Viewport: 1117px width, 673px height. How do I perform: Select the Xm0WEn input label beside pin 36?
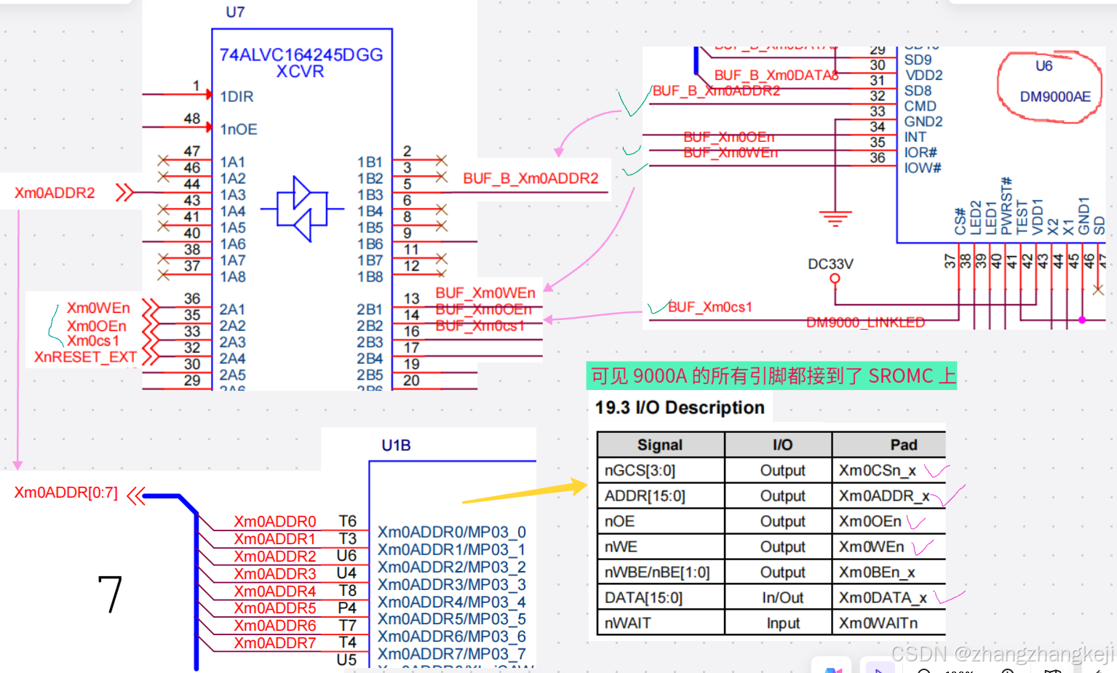coord(98,308)
